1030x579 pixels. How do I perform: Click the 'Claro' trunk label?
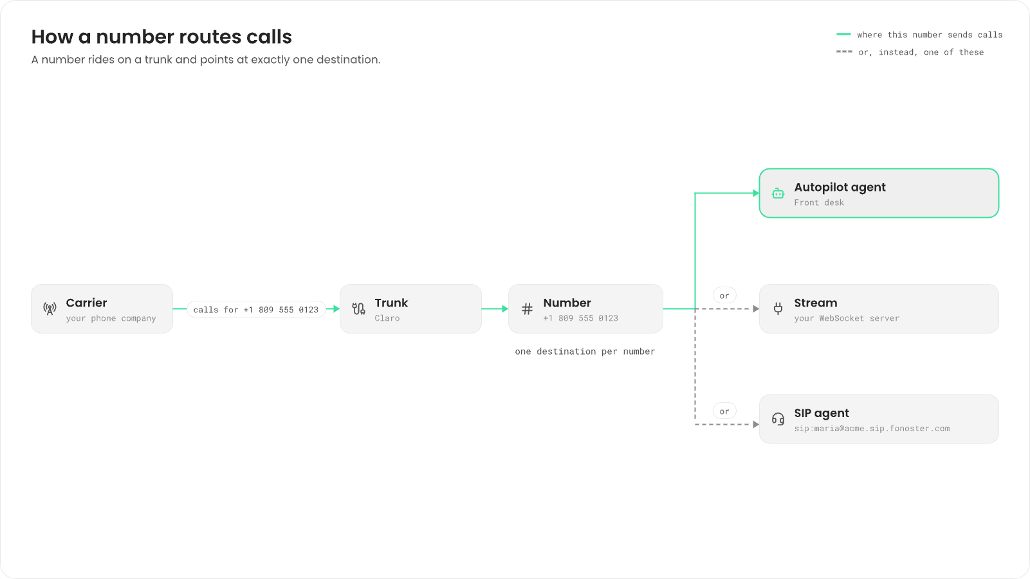tap(387, 318)
